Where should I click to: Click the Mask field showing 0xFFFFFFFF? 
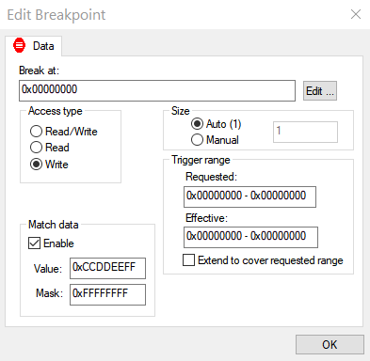click(x=107, y=294)
